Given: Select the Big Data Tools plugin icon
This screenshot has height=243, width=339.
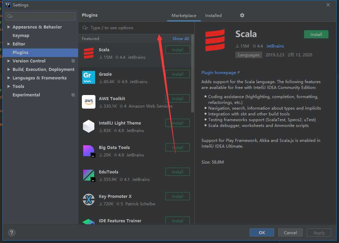Looking at the screenshot, I should 89,151.
